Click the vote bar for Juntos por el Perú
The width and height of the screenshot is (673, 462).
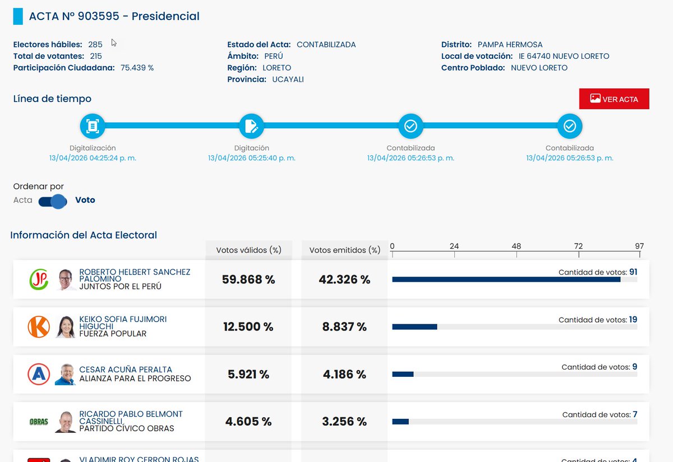[514, 279]
